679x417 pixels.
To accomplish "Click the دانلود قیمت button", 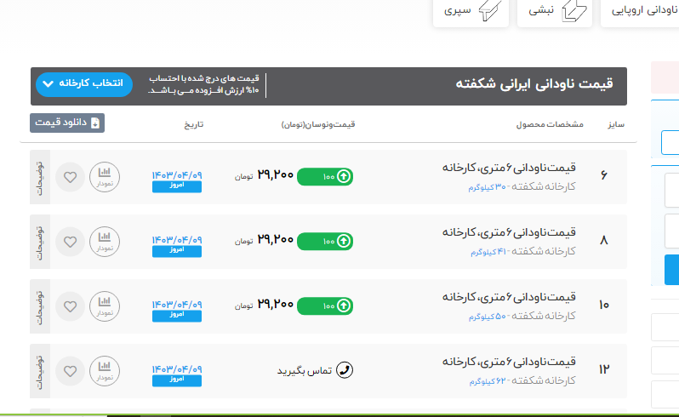I will [67, 123].
